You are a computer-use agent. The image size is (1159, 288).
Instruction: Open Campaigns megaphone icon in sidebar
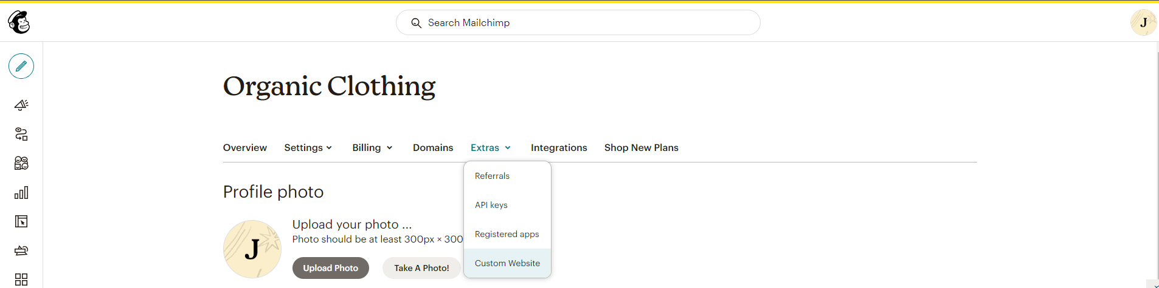tap(21, 105)
